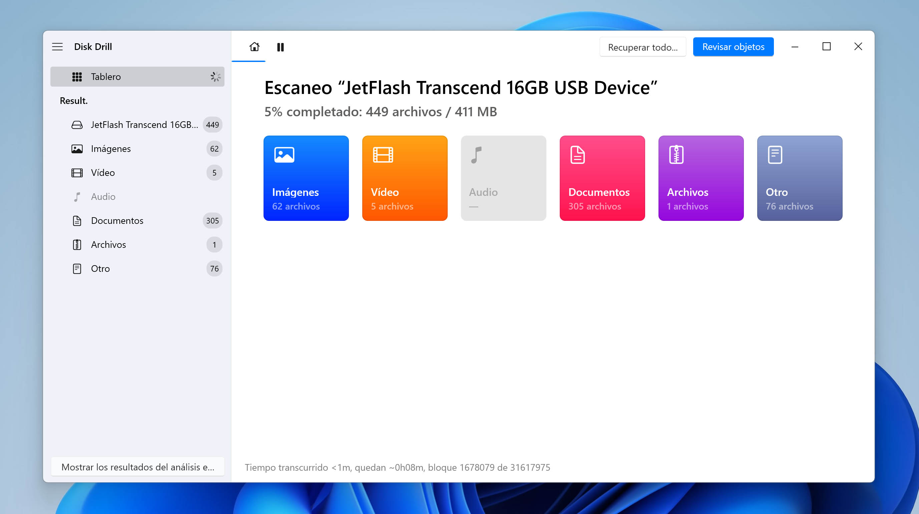Click the Escaneo JetFlash Transcend heading
Screen dimensions: 919x514
[x=461, y=88]
